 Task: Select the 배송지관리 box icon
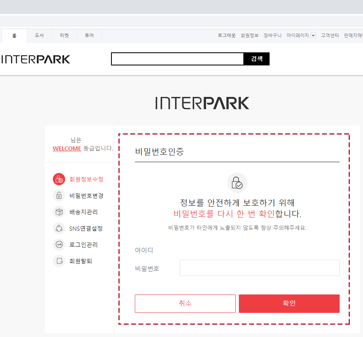(x=59, y=212)
